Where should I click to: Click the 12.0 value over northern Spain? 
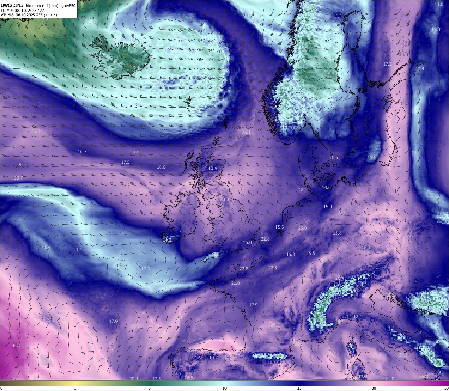(x=199, y=358)
